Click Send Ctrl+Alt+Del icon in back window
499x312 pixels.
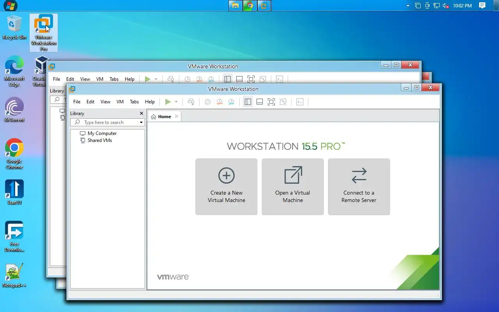click(171, 79)
